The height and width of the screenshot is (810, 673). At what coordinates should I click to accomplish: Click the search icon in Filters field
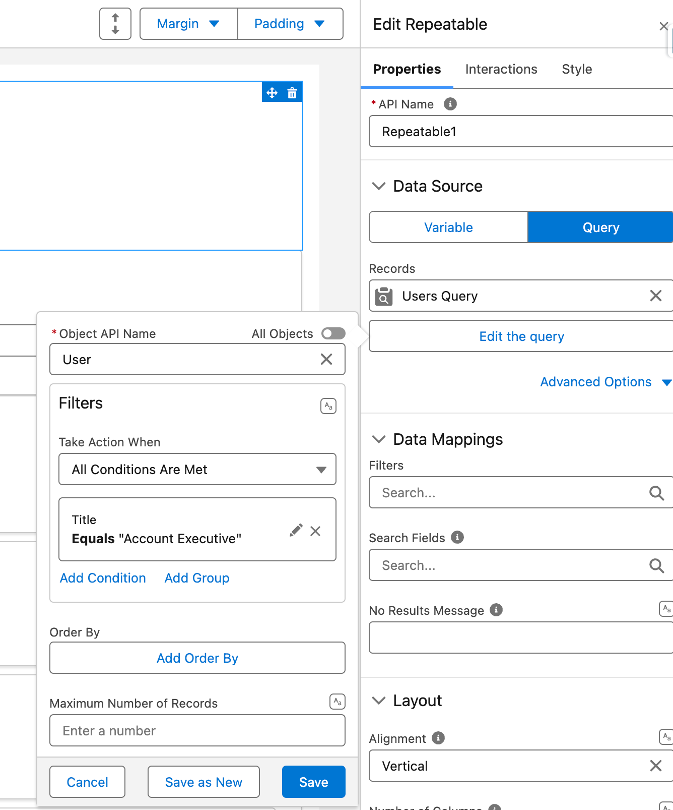656,493
